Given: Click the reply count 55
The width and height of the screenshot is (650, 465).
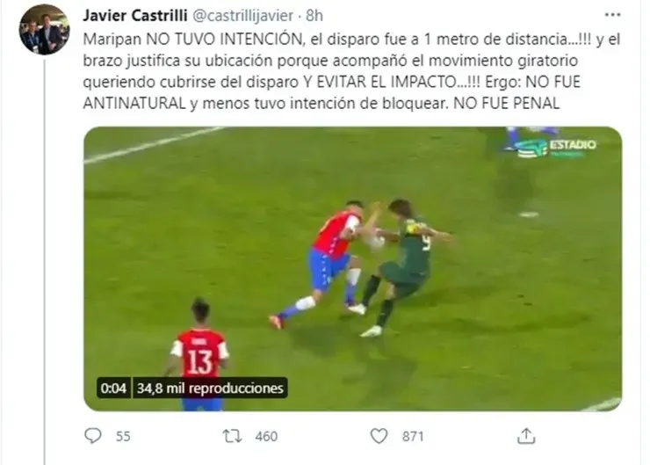Looking at the screenshot, I should coord(123,436).
